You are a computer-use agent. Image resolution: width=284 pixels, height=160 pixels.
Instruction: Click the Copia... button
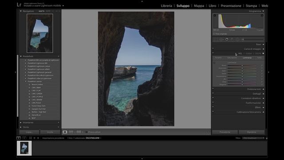pos(29,132)
